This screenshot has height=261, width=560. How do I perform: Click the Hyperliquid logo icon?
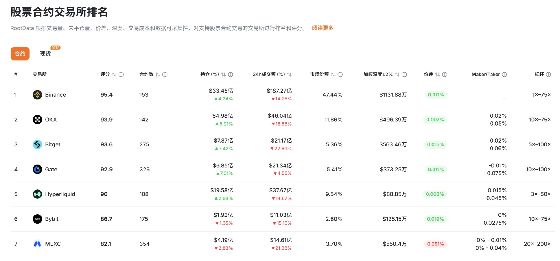[37, 194]
